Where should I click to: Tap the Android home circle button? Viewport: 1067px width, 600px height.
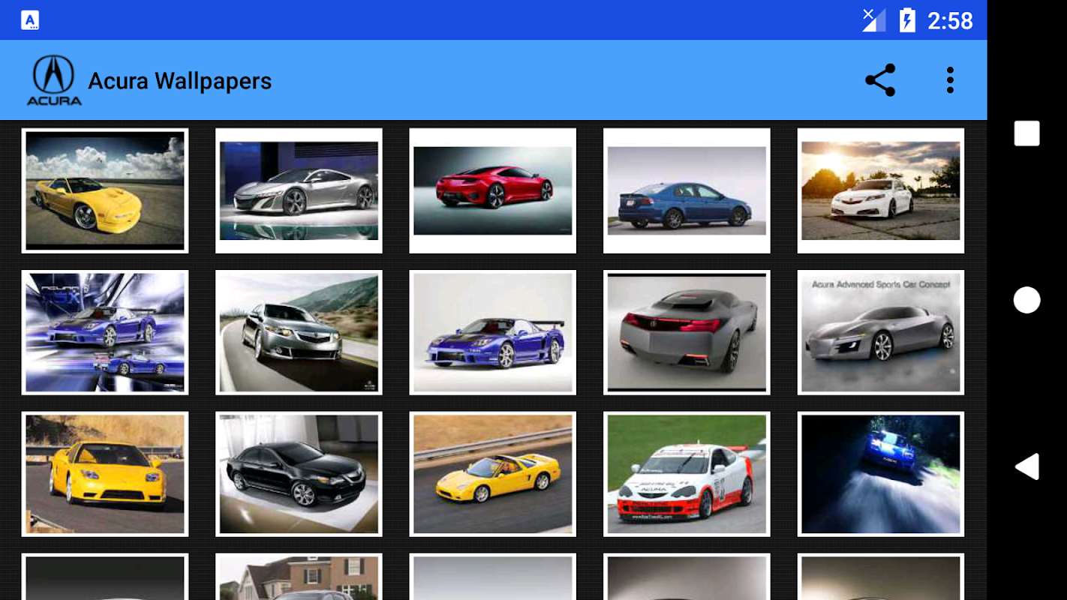[x=1026, y=300]
